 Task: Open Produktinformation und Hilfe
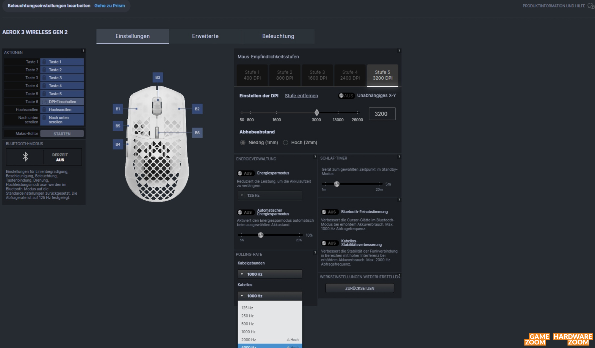coord(554,6)
